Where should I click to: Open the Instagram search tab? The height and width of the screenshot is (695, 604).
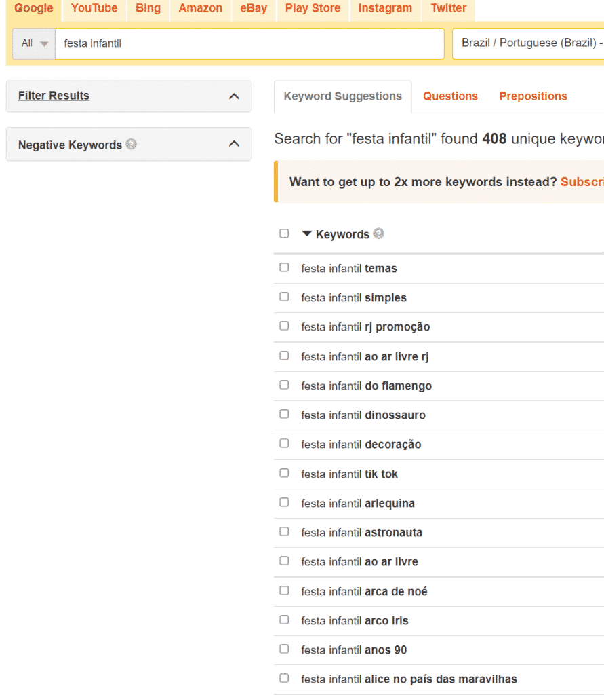[x=385, y=9]
